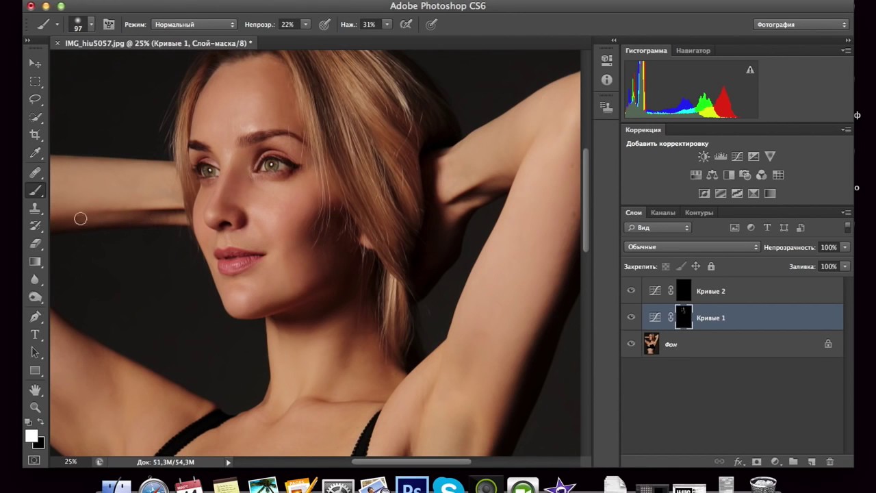Open the Контуры tab

pos(699,213)
